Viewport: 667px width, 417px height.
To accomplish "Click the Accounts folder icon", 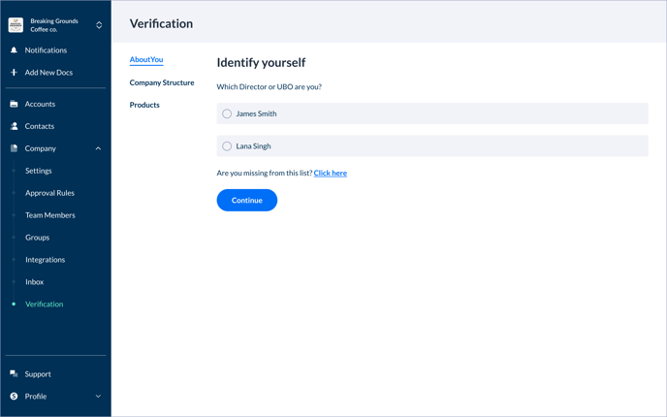I will (x=14, y=104).
